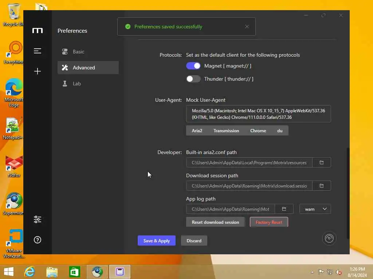Apply the Aria2 user-agent preset
This screenshot has width=373, height=279.
pos(197,131)
